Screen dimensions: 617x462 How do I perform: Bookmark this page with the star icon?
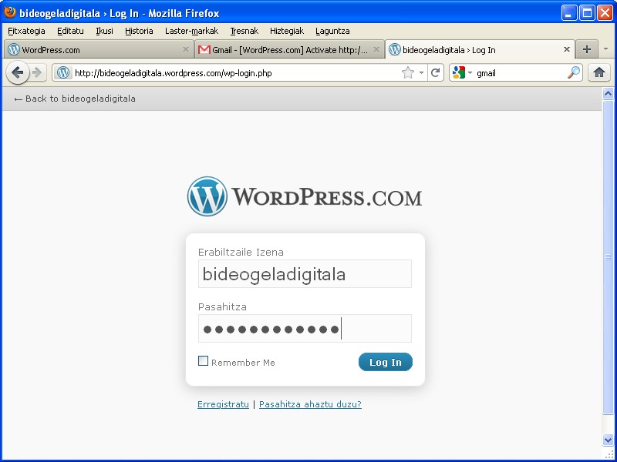[408, 72]
